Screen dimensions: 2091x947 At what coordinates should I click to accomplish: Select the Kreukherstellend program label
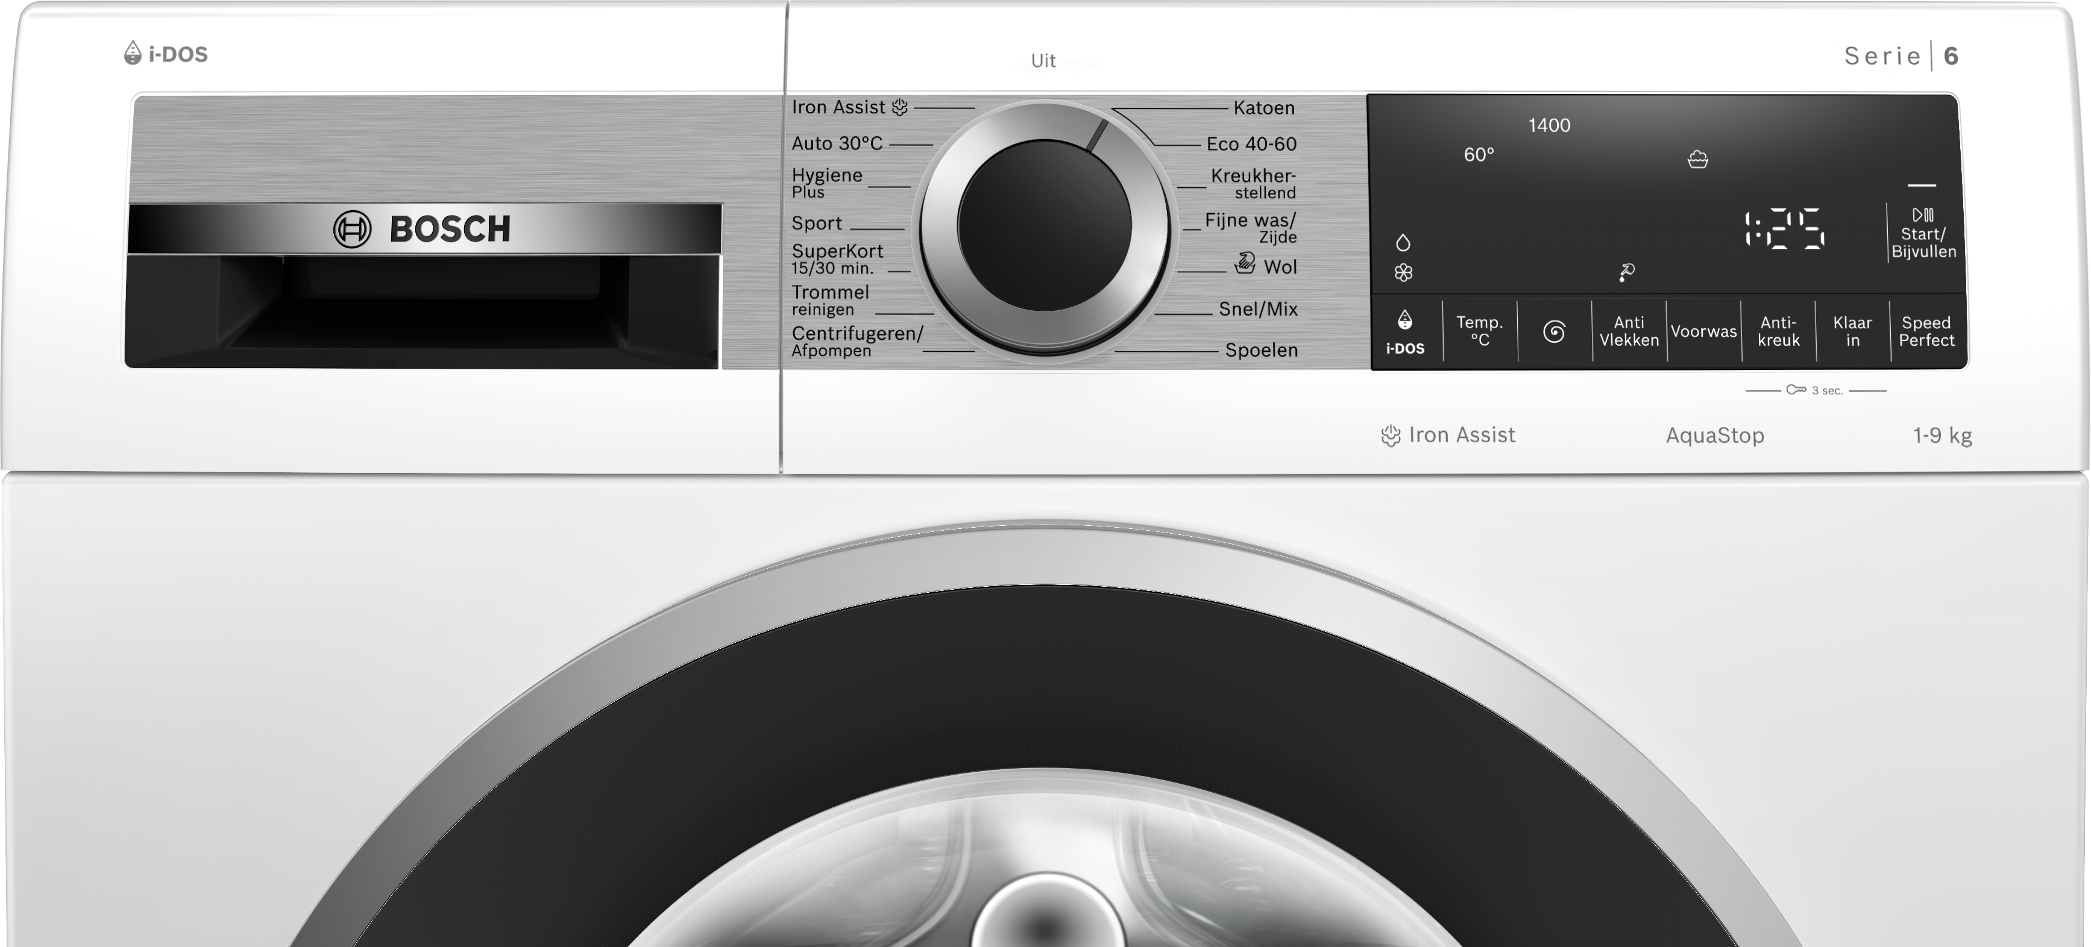(x=1253, y=183)
